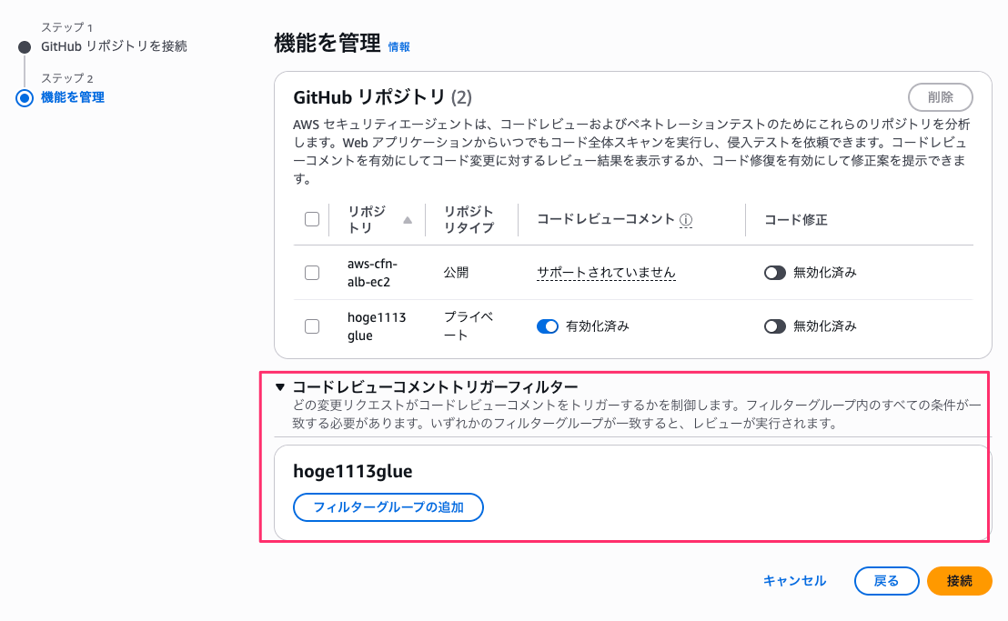Click the キャンセル link
This screenshot has width=1008, height=621.
[794, 581]
